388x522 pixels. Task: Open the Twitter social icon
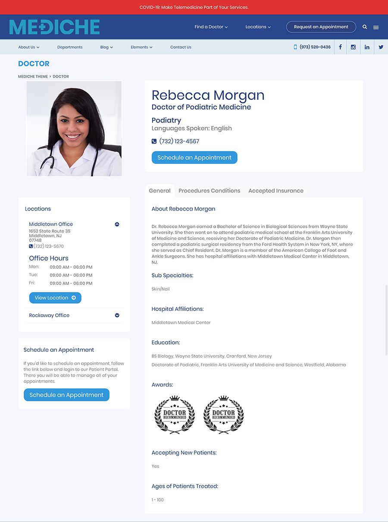coord(381,47)
